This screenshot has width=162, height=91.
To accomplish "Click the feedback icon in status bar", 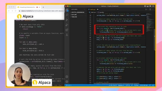I will click(x=150, y=85).
